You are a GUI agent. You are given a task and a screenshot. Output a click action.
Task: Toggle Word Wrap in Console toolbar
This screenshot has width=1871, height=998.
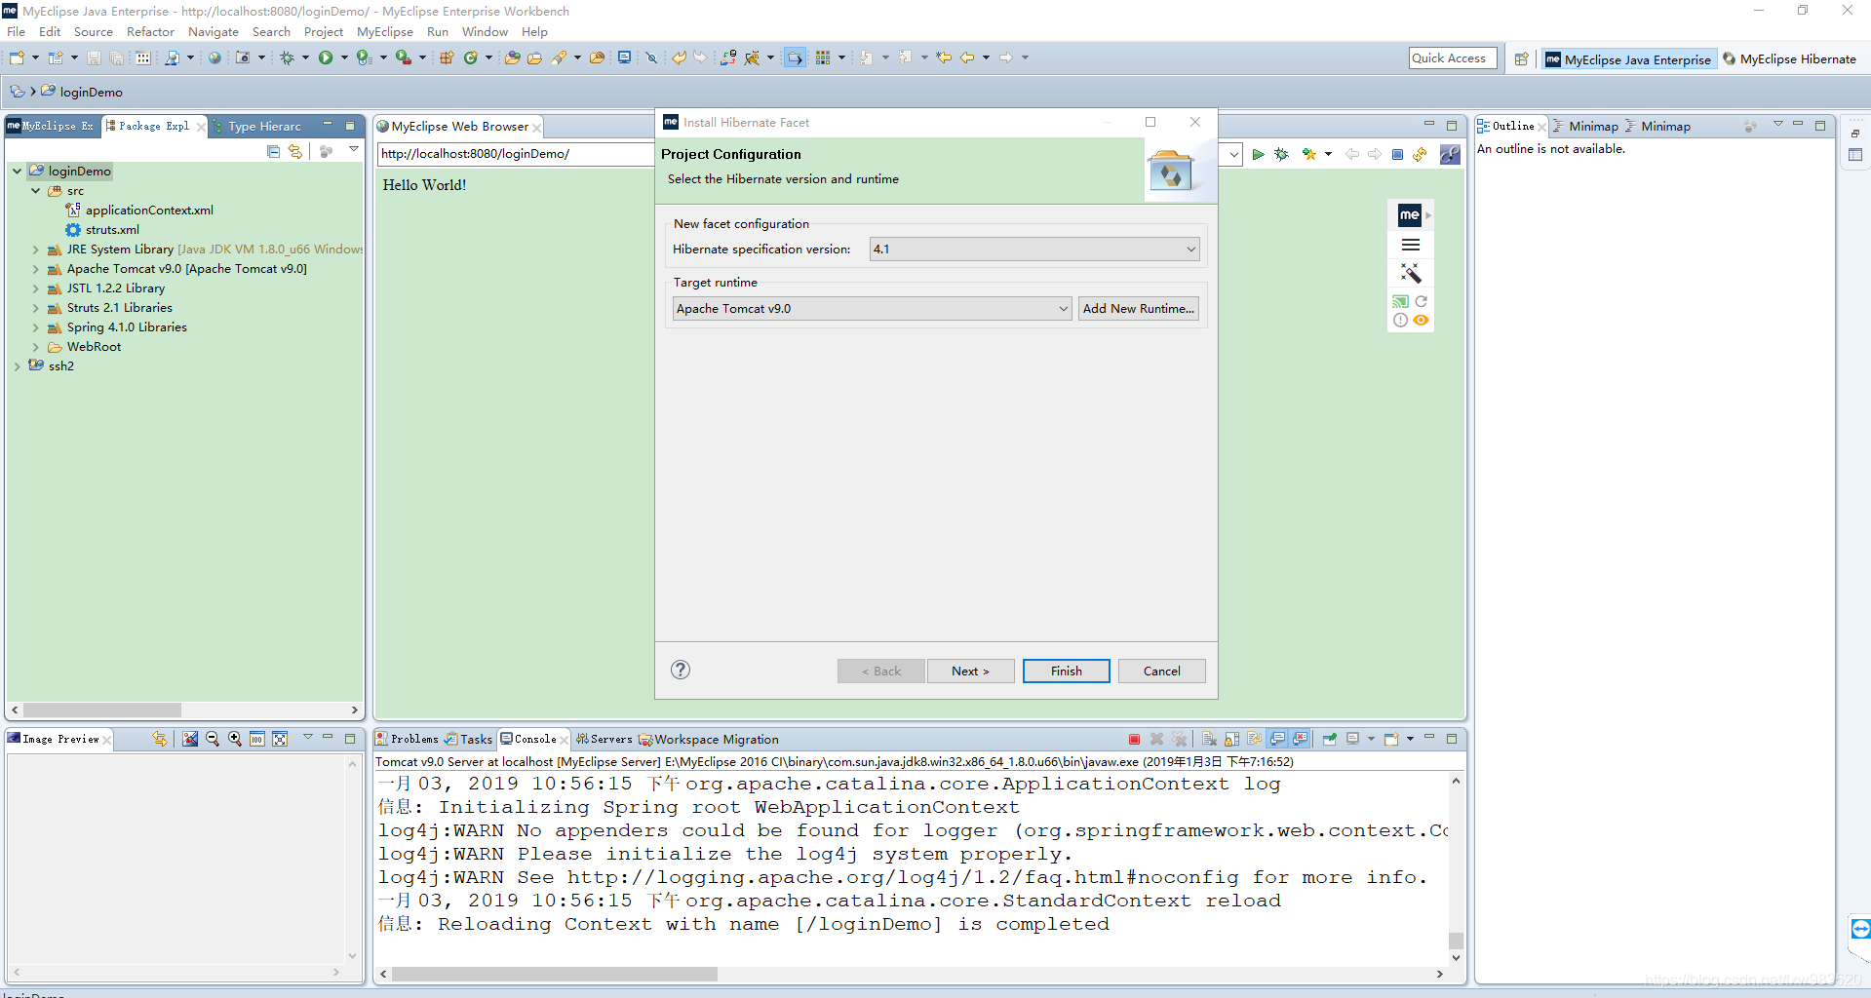(1254, 739)
